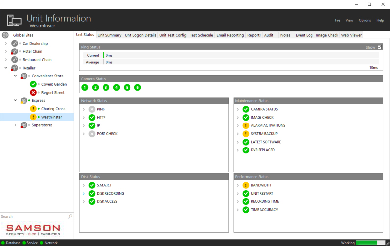390x246 pixels.
Task: Click the grey PING status icon
Action: (x=92, y=109)
